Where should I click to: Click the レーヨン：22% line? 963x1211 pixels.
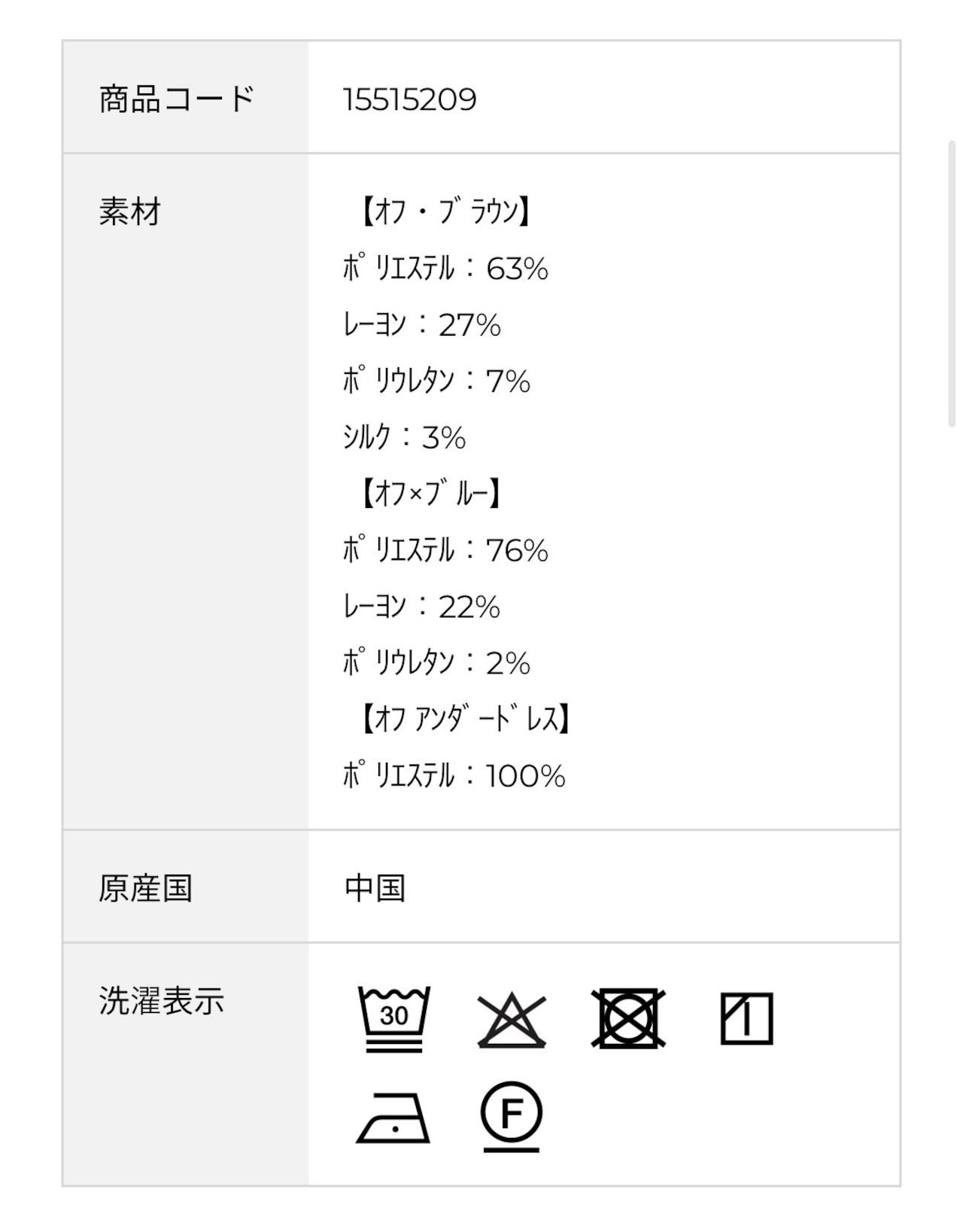click(x=422, y=607)
